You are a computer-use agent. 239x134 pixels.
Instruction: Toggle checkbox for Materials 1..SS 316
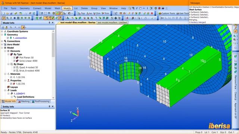(x=11, y=77)
